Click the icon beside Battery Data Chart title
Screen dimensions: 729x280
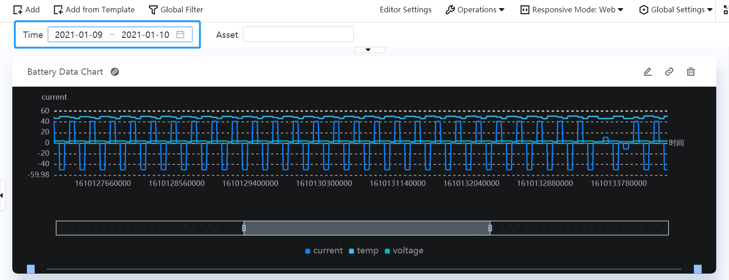coord(115,72)
